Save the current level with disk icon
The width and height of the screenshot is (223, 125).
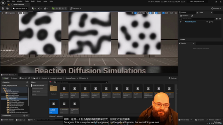3,8
